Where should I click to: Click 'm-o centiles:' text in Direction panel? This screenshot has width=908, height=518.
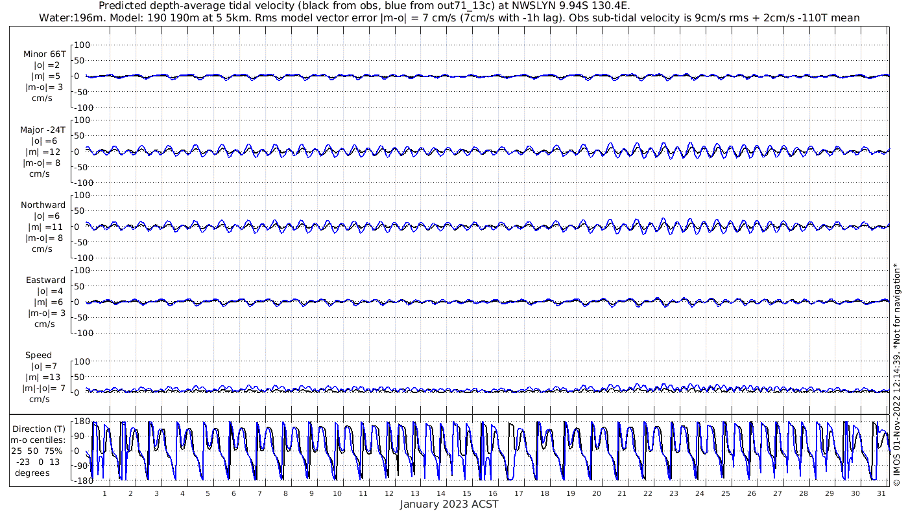[38, 440]
